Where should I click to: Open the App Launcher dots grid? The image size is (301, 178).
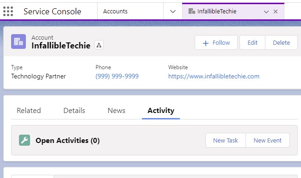[x=8, y=11]
